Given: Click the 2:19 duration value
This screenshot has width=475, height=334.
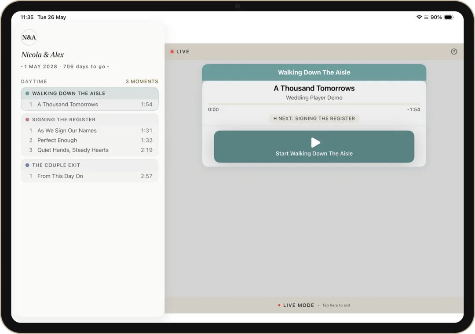Looking at the screenshot, I should pyautogui.click(x=146, y=150).
